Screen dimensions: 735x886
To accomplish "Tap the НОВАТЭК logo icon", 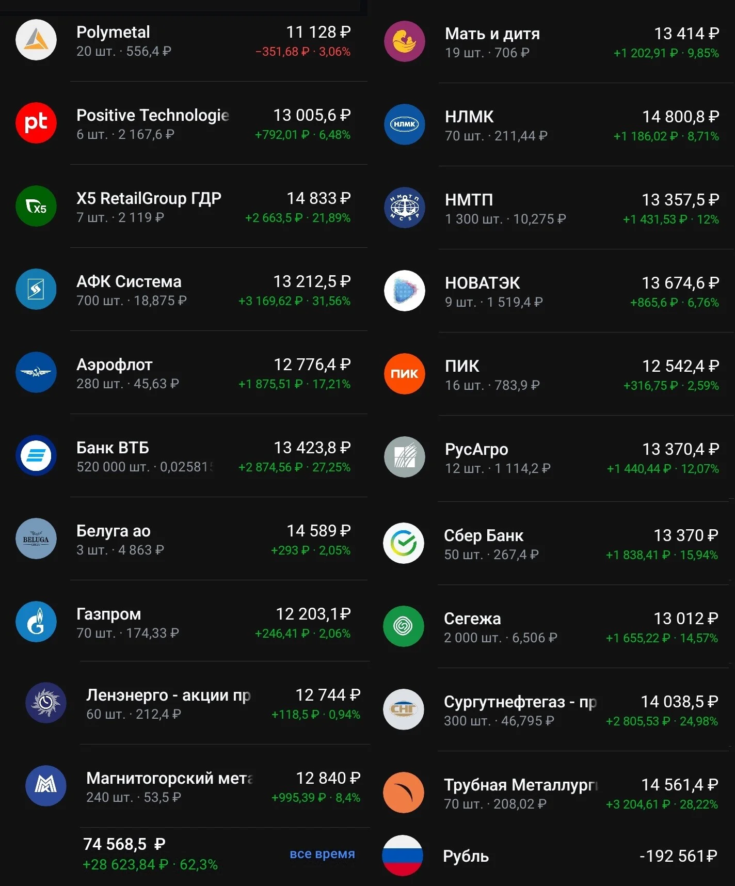I will pos(405,291).
